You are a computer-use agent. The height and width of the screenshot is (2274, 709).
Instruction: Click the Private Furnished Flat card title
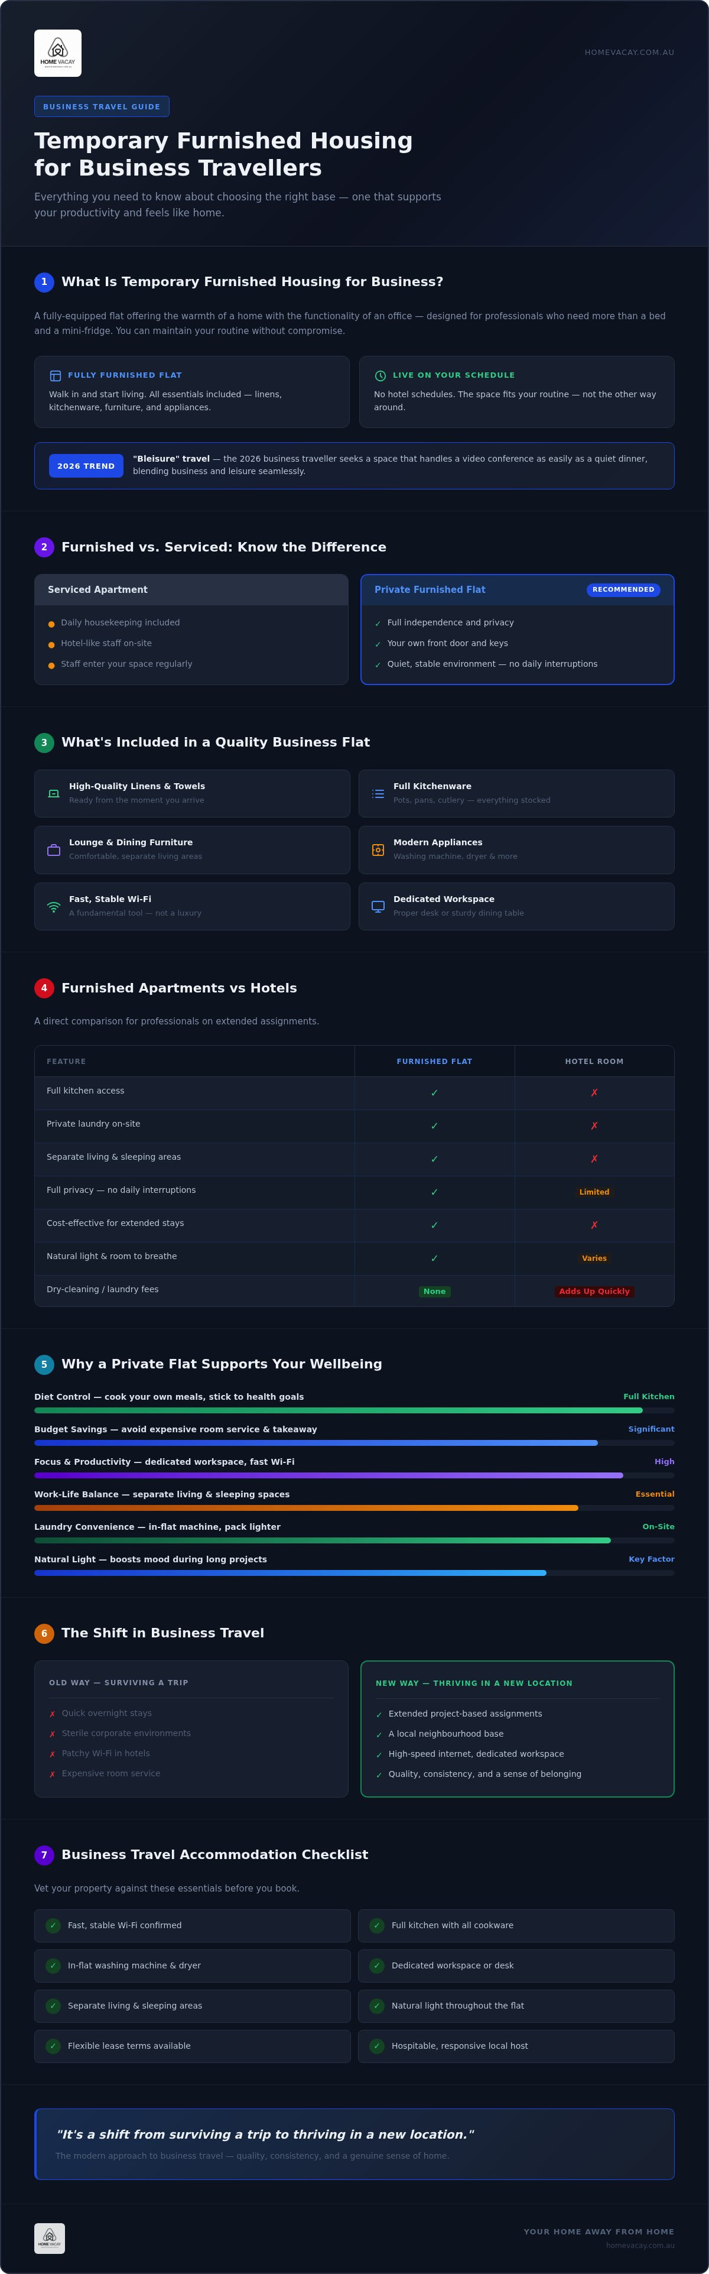[430, 590]
